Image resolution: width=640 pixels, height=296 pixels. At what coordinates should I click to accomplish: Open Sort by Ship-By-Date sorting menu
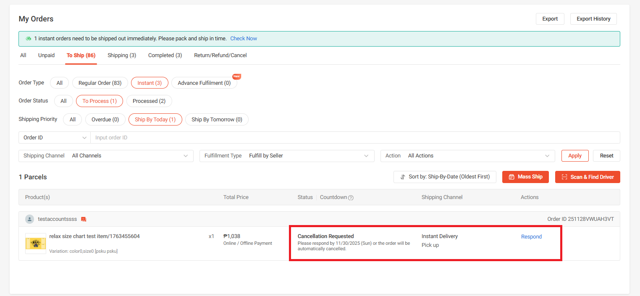point(445,177)
